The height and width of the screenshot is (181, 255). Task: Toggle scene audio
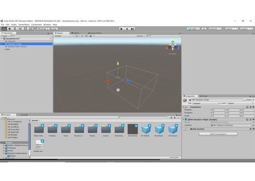(x=86, y=36)
